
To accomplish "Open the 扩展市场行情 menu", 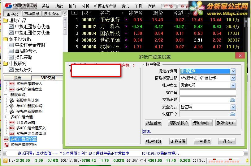I will pyautogui.click(x=105, y=6).
